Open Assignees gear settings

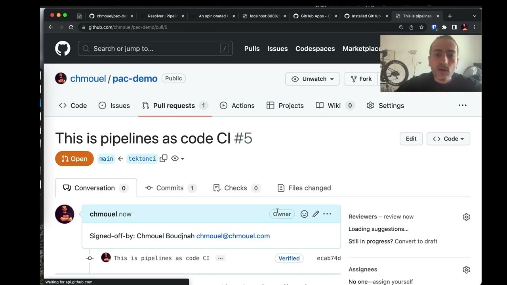tap(466, 270)
